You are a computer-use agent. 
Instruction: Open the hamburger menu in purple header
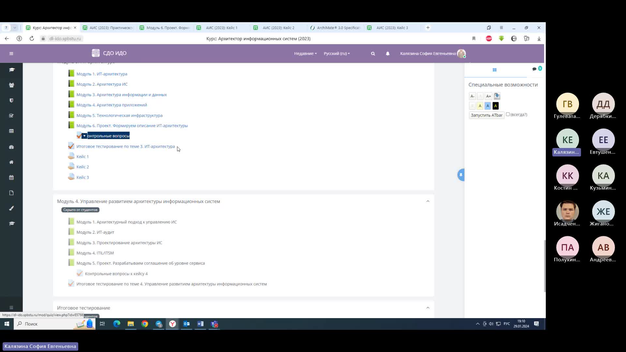[x=11, y=53]
